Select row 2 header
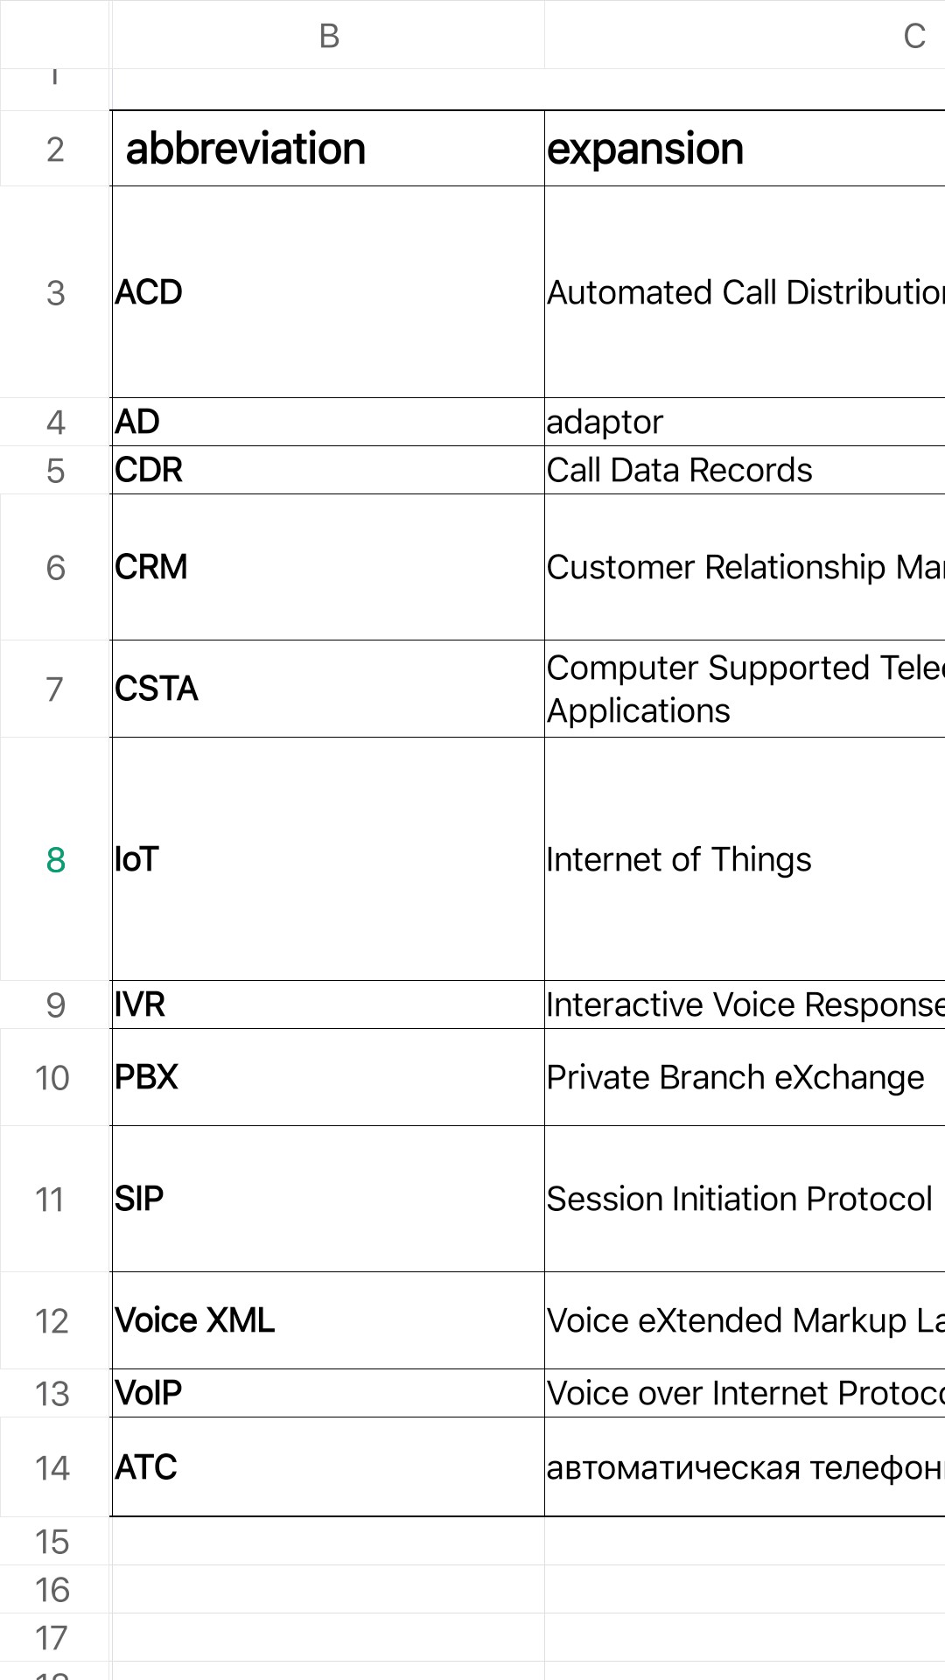The image size is (945, 1680). (54, 149)
